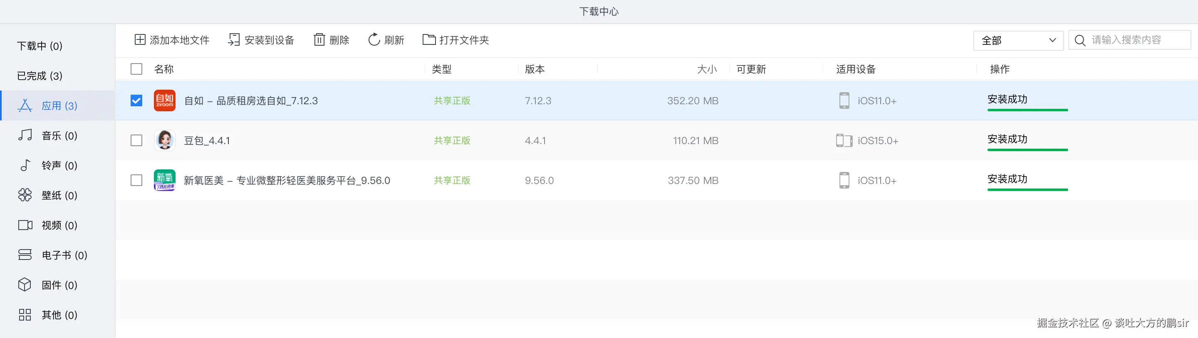Click the magnifier search icon
Viewport: 1198px width, 338px height.
pyautogui.click(x=1080, y=40)
